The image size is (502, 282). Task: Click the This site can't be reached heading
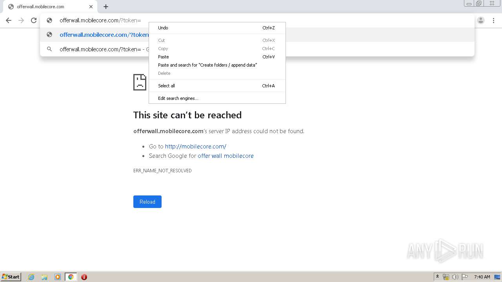click(x=187, y=115)
